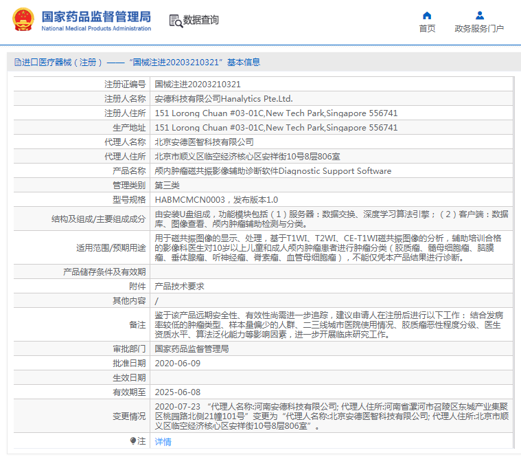Click the 数据查询 label

click(201, 20)
